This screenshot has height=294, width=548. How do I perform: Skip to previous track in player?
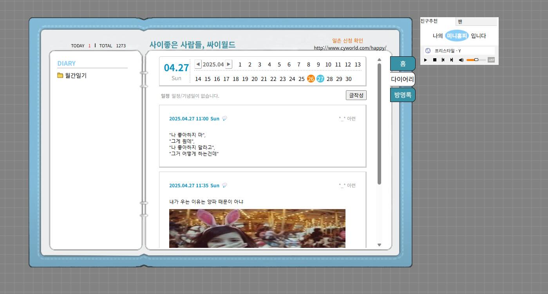(x=443, y=60)
